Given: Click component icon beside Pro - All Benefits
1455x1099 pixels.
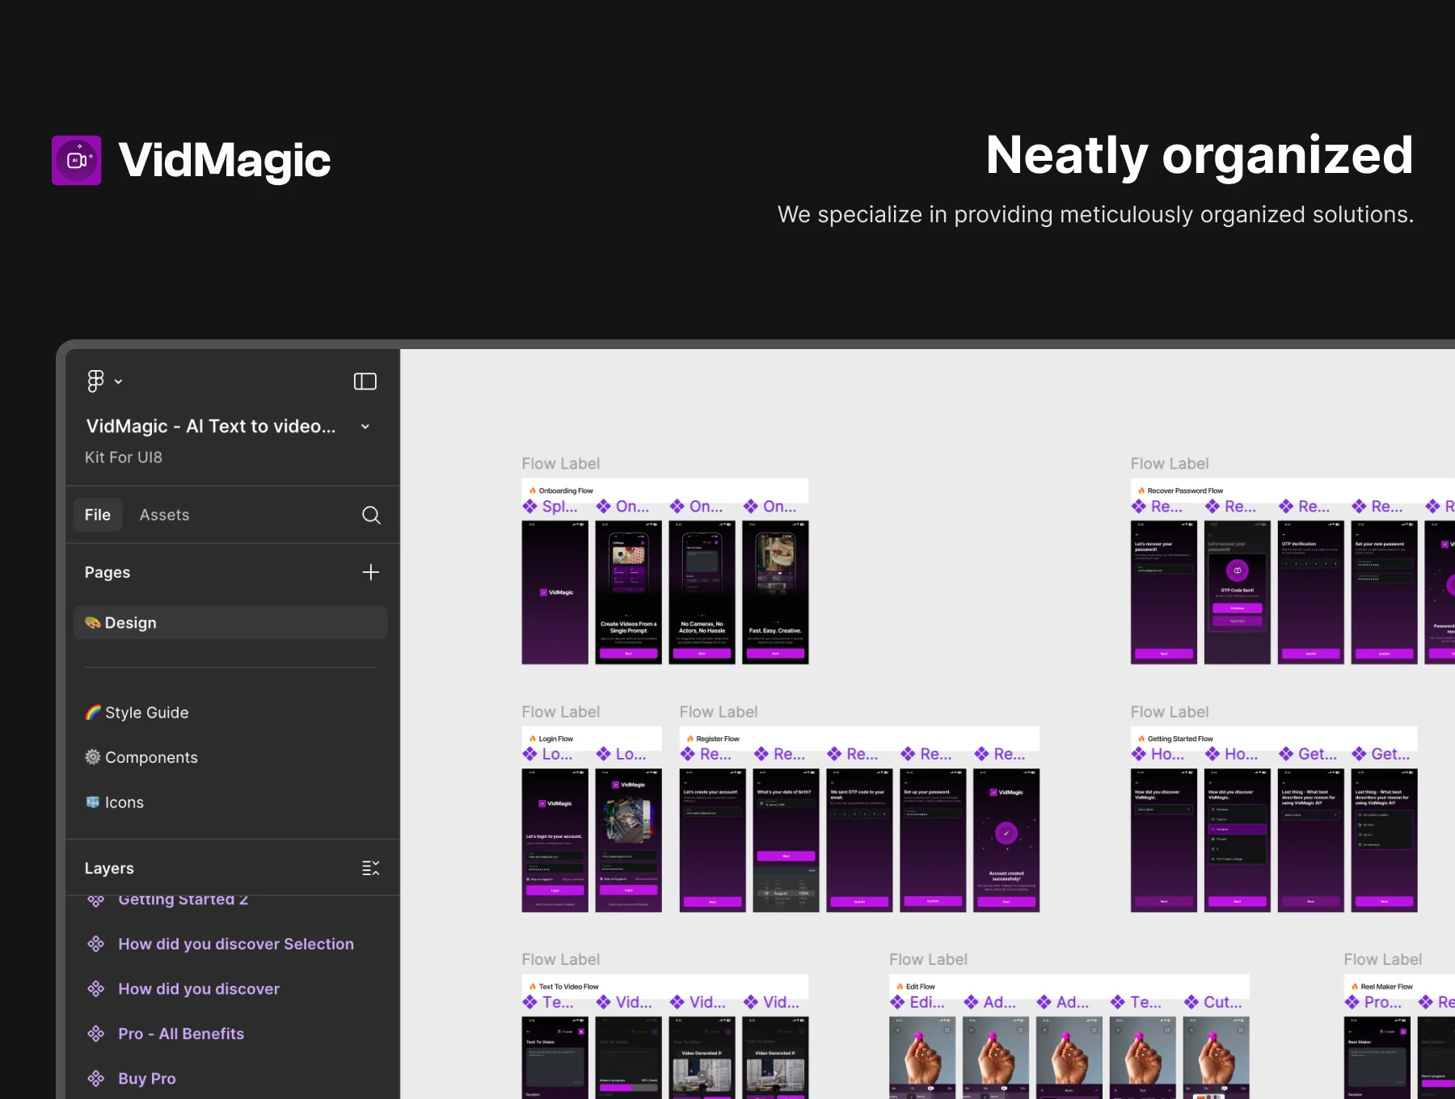Looking at the screenshot, I should point(96,1034).
